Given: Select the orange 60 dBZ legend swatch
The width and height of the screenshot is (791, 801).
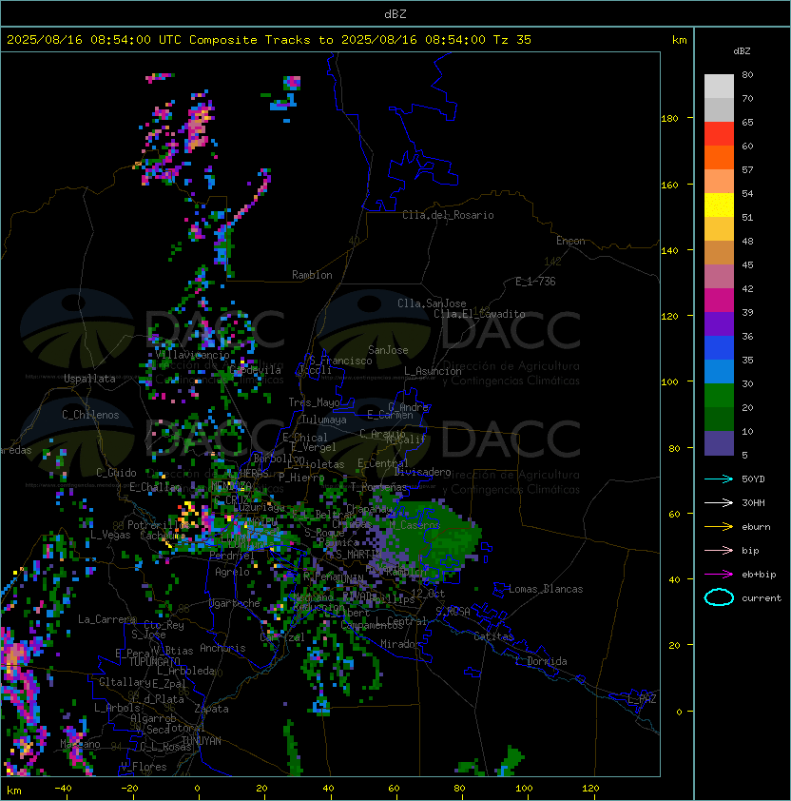Looking at the screenshot, I should (719, 157).
